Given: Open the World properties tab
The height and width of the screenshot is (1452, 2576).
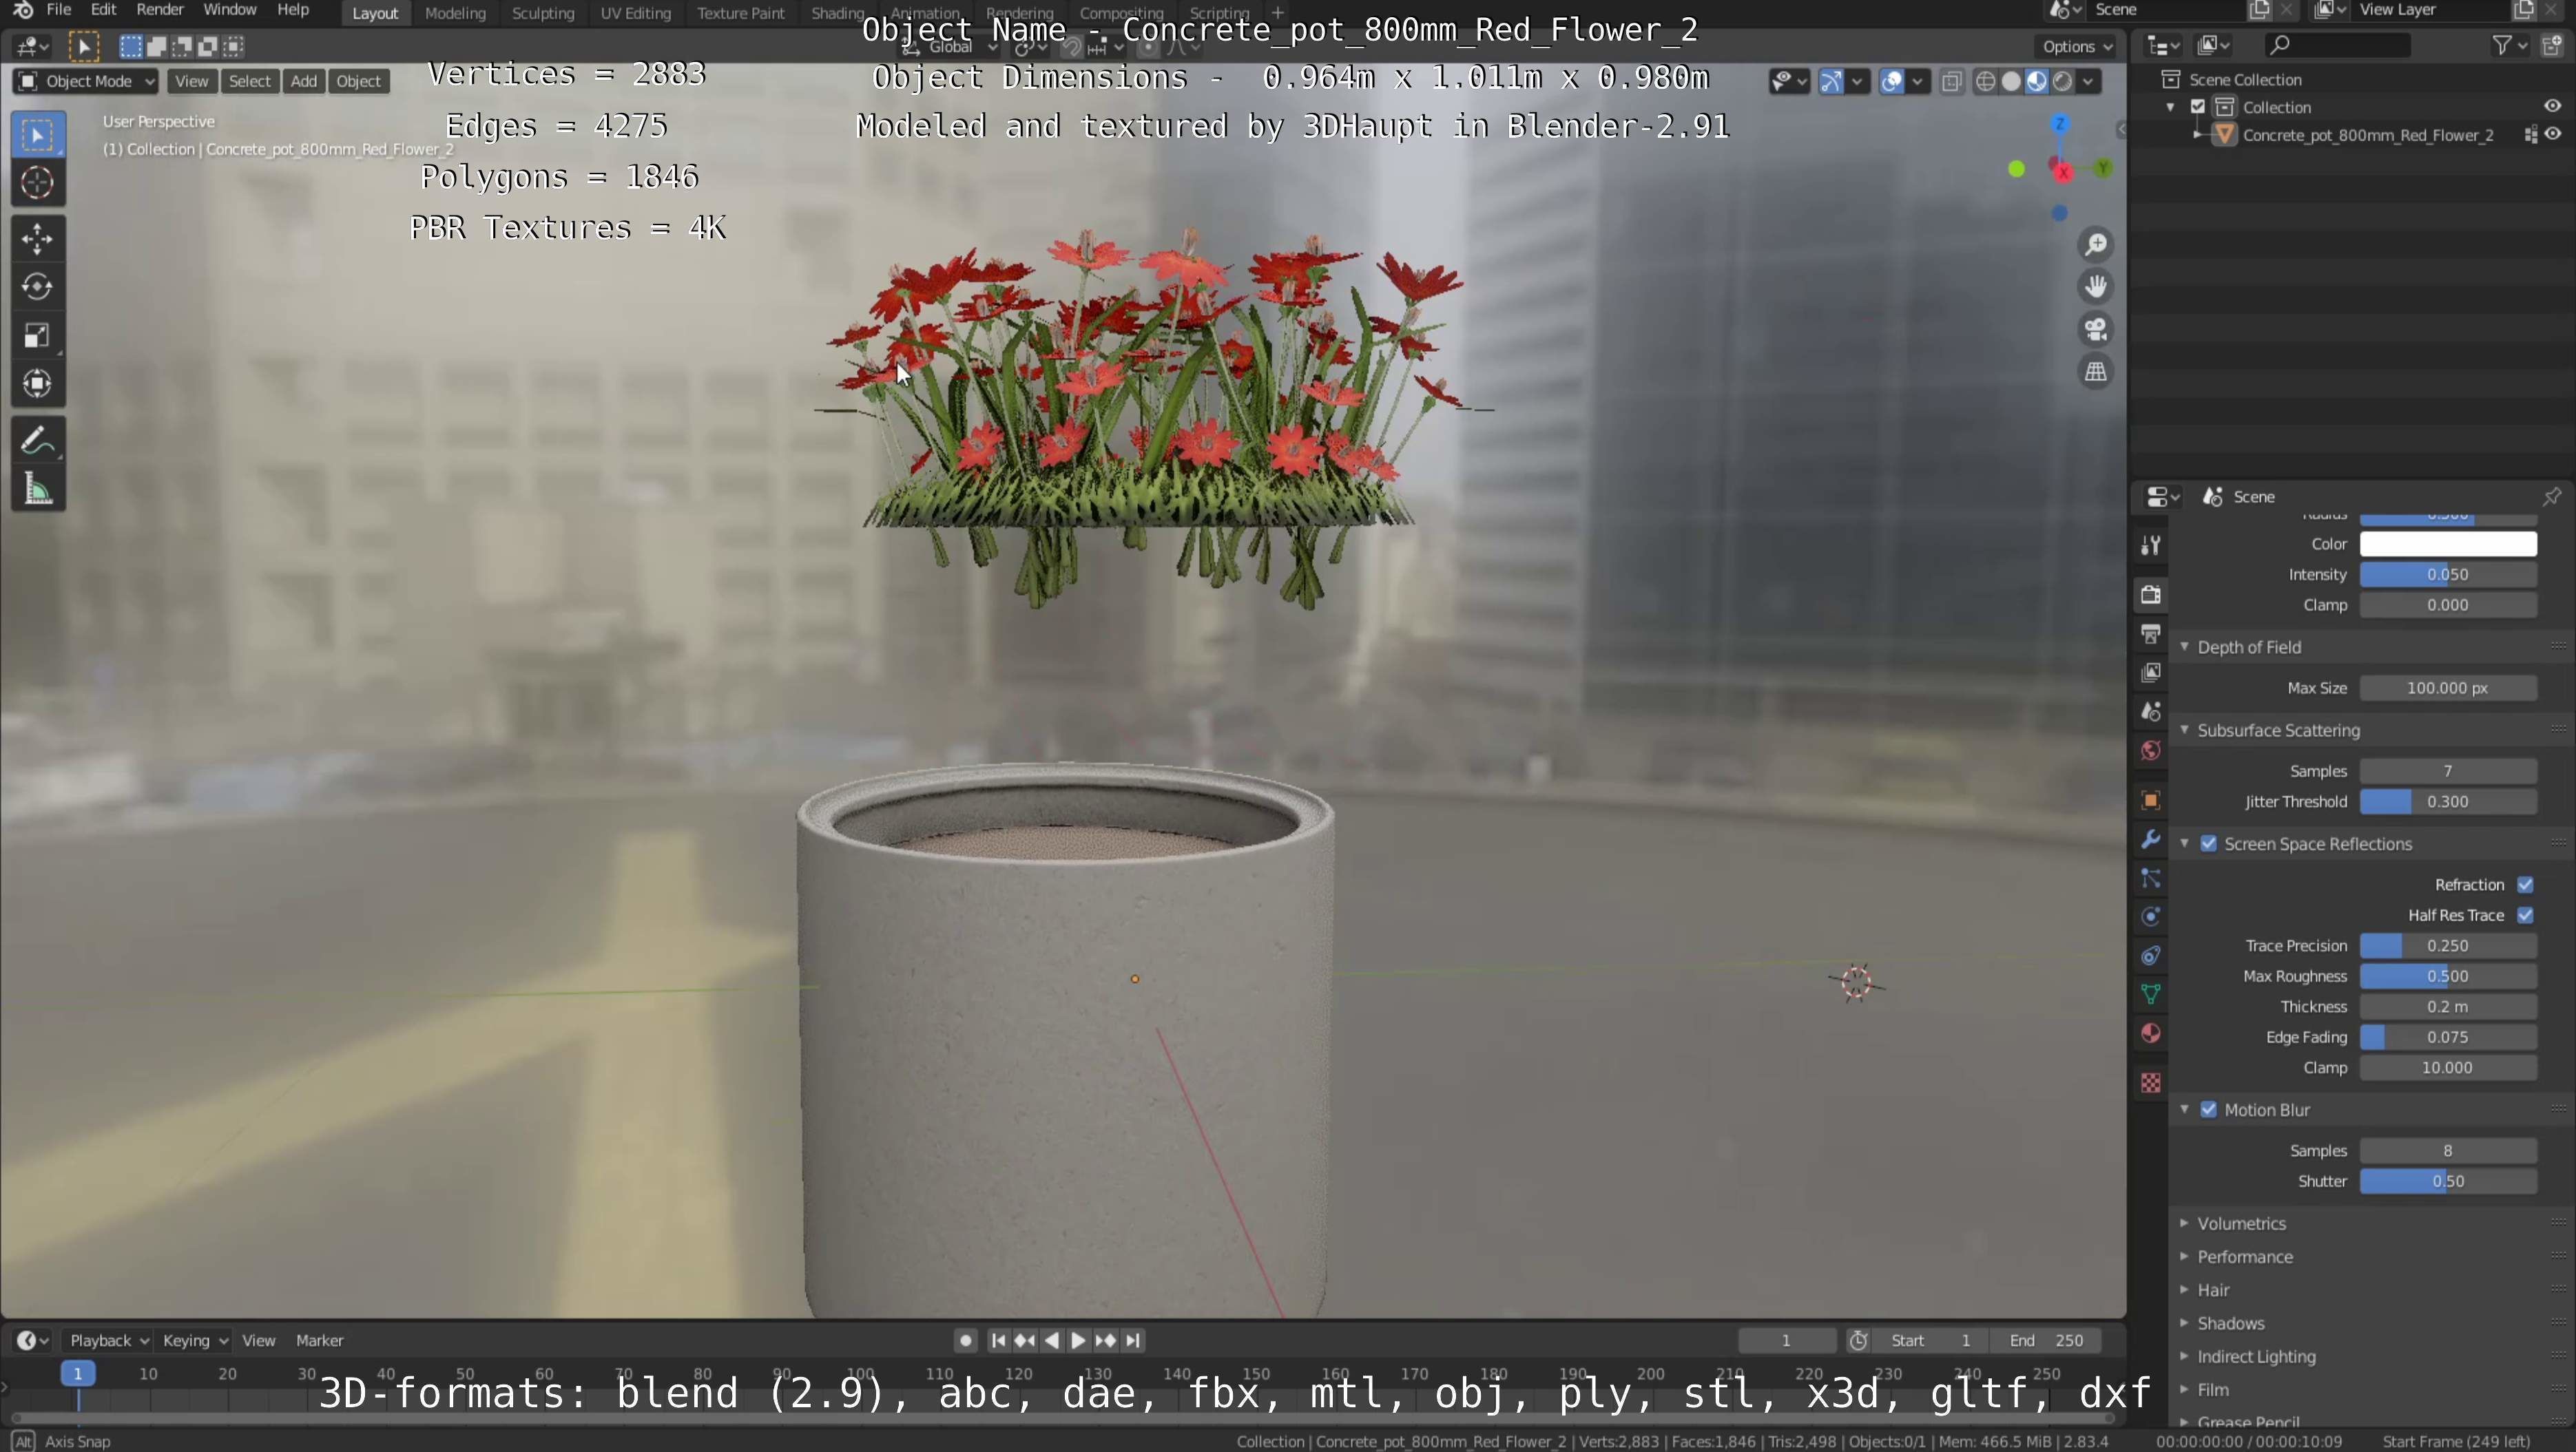Looking at the screenshot, I should [2151, 750].
